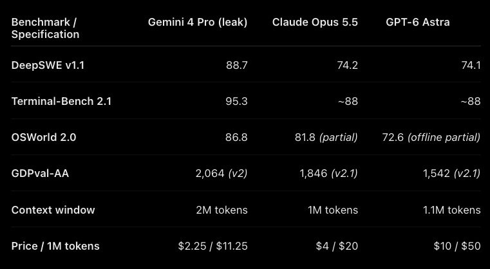Click the 81.8 (partial) OSWorld value
Image resolution: width=490 pixels, height=269 pixels.
click(x=326, y=138)
